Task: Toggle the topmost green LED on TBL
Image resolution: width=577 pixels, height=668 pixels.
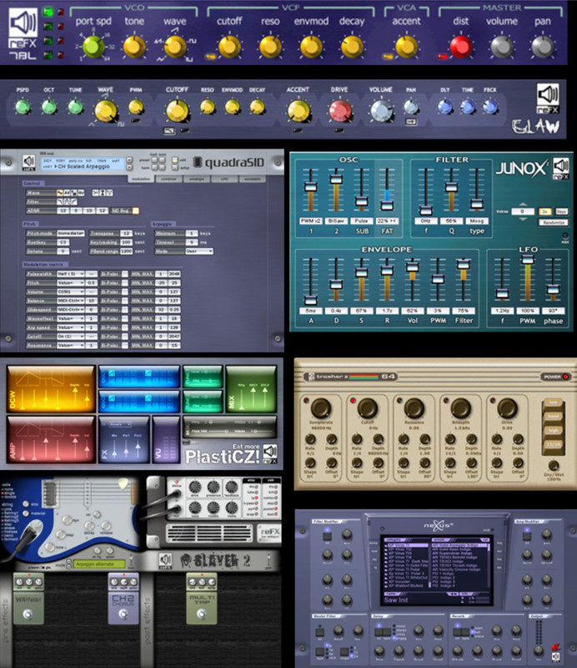Action: (48, 12)
